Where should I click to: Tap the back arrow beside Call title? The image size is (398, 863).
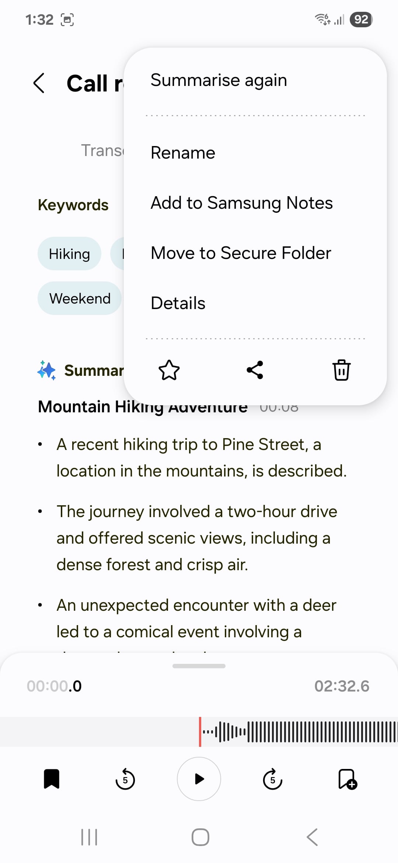(x=39, y=83)
